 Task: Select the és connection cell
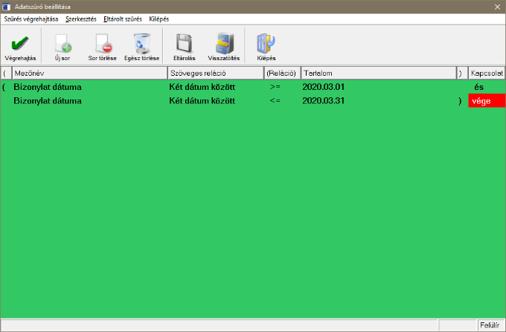click(487, 87)
